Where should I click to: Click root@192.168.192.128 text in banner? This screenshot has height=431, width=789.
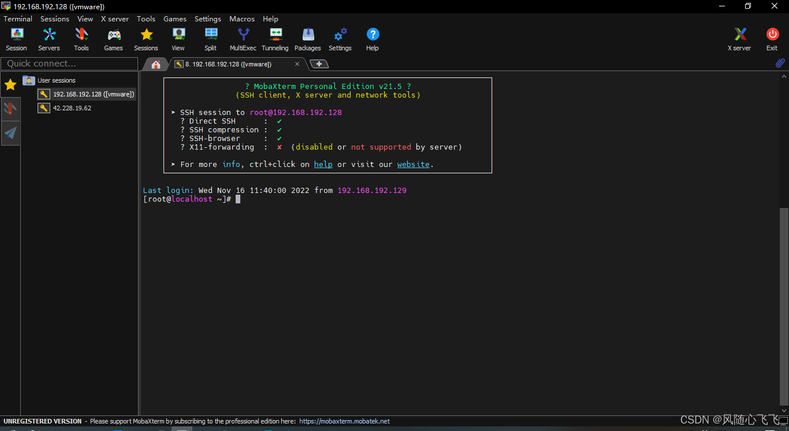click(296, 112)
